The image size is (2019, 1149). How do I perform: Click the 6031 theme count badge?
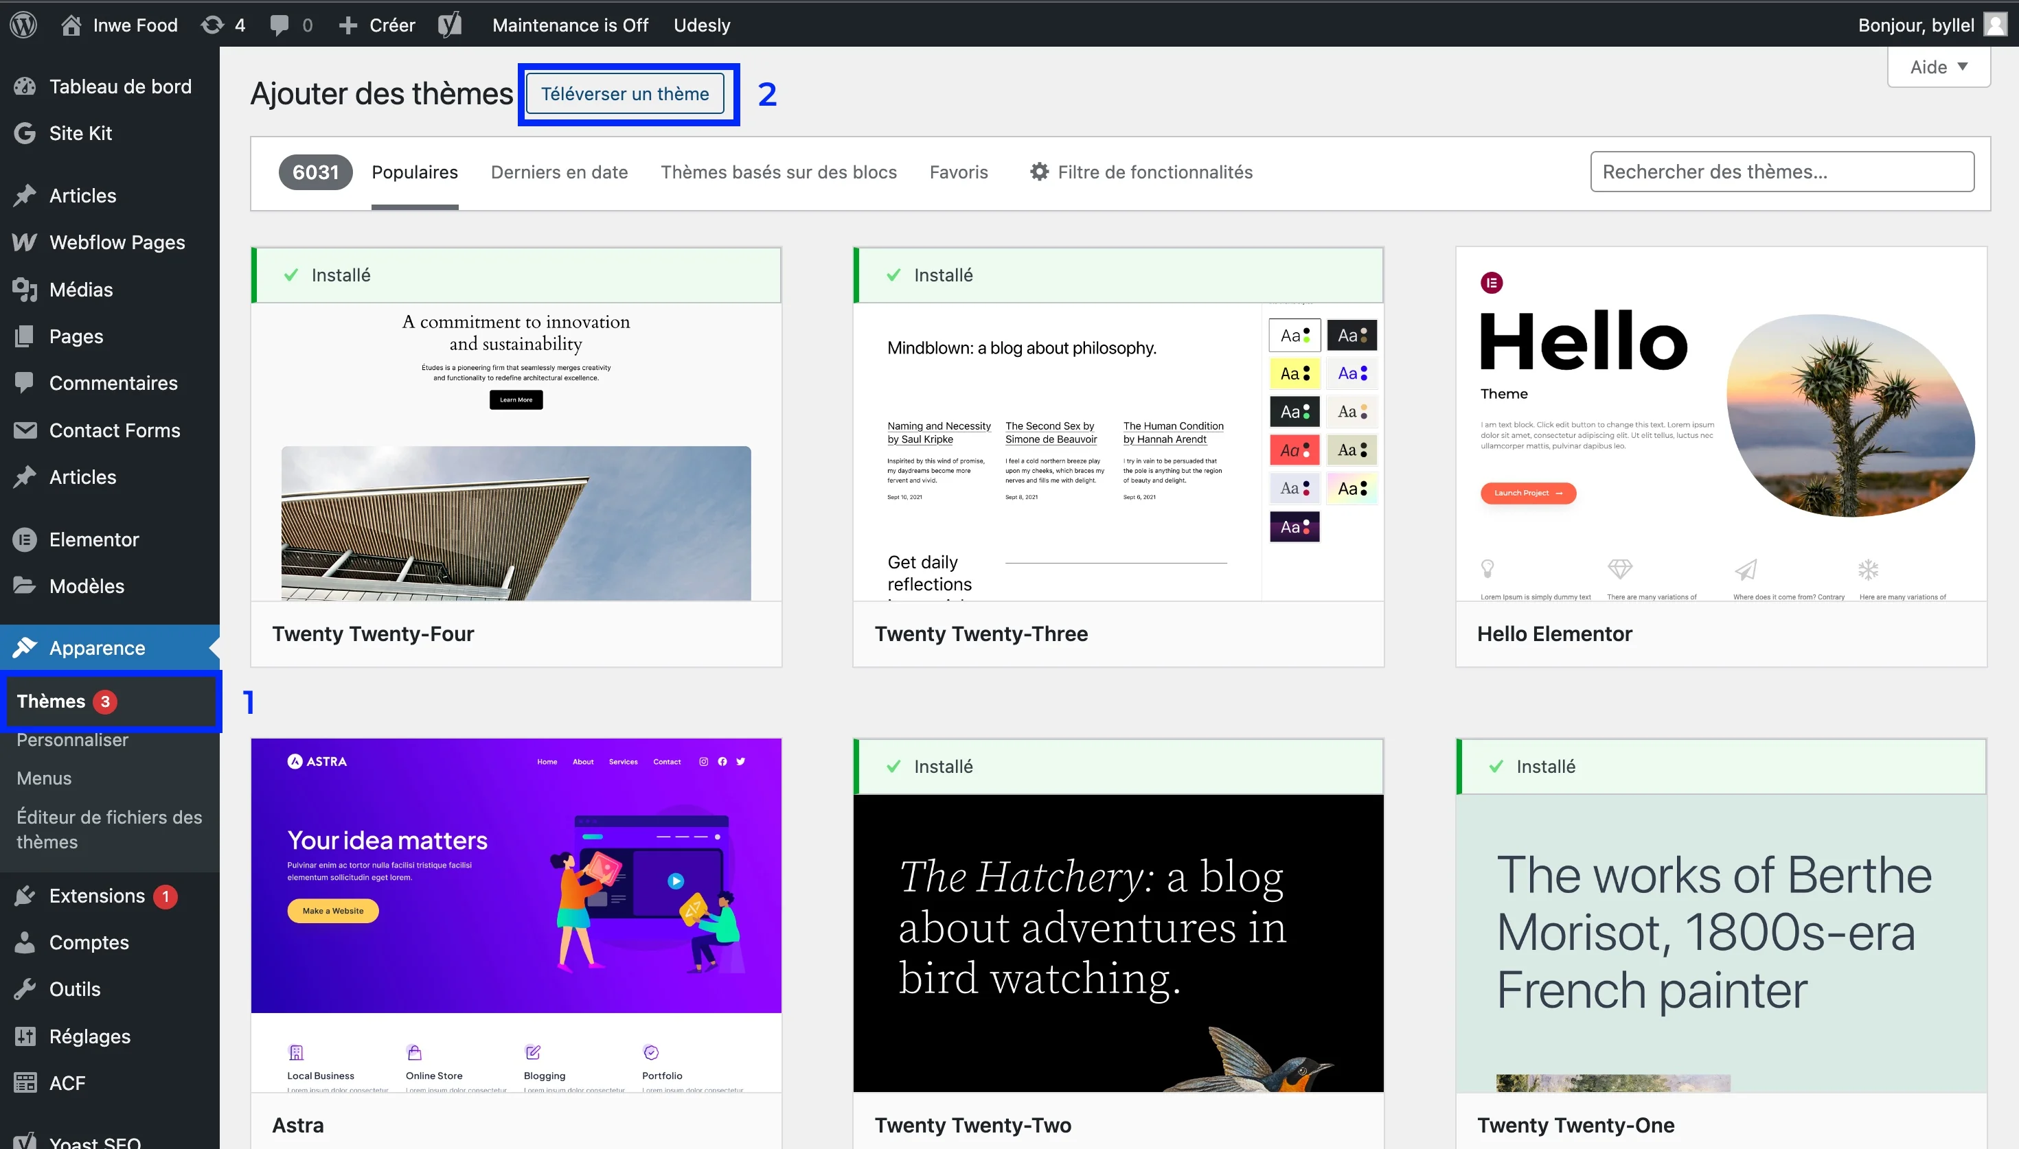(x=315, y=172)
